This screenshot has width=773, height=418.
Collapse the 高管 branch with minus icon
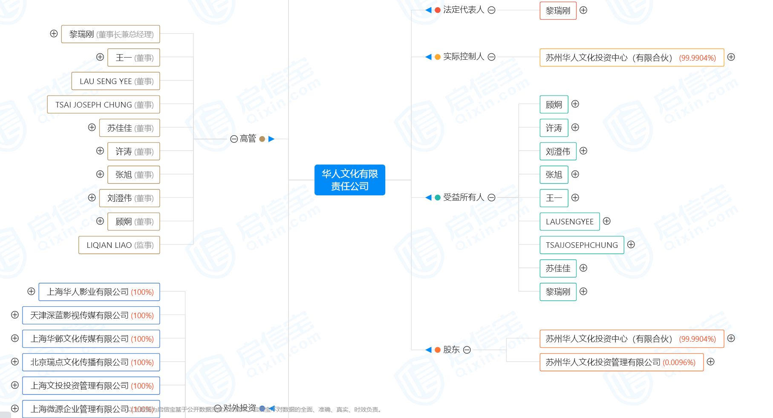(234, 139)
